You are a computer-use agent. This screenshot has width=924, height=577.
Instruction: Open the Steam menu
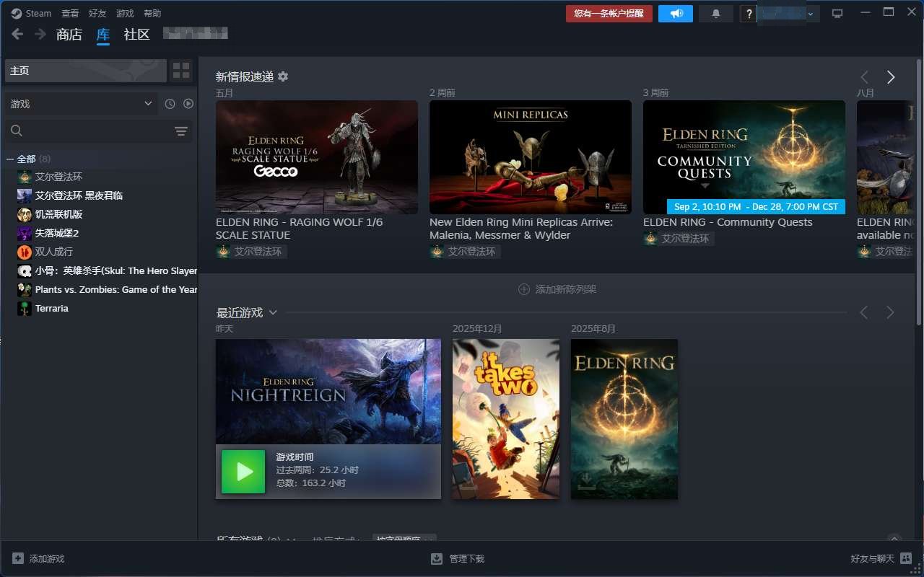pyautogui.click(x=38, y=13)
